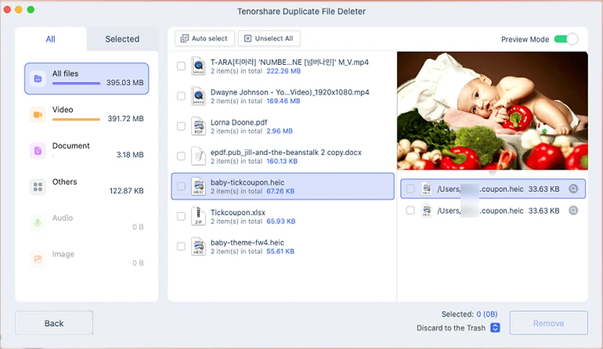Screen dimensions: 603x349
Task: Click the Tickcoupon.xlsx zip file icon
Action: [x=198, y=216]
